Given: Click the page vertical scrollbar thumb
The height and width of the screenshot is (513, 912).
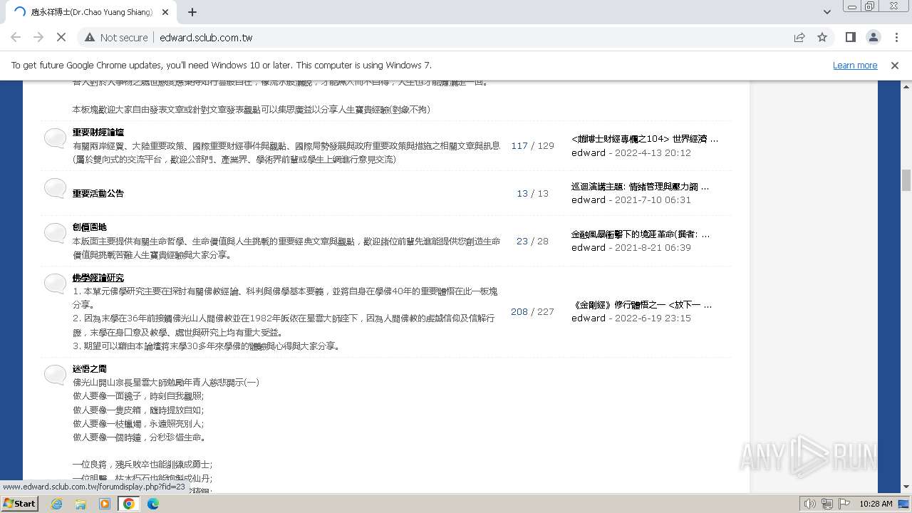Looking at the screenshot, I should 906,180.
